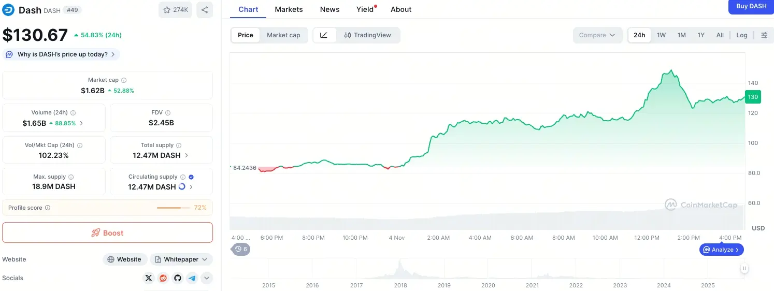Click the 130 current price label on axis
This screenshot has width=774, height=291.
pyautogui.click(x=753, y=97)
